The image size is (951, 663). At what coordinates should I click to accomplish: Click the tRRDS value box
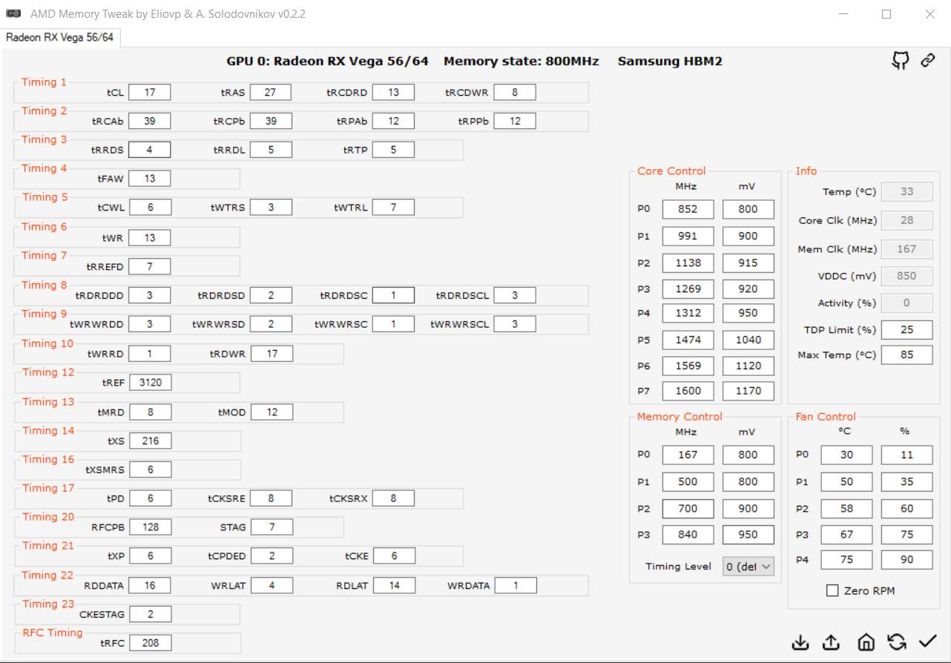(150, 150)
